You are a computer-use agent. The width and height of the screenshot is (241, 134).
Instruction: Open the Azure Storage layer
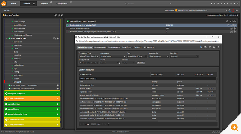(x=32, y=109)
